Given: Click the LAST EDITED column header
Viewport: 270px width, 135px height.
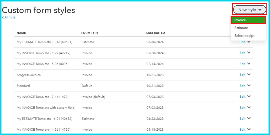Looking at the screenshot, I should tap(155, 33).
